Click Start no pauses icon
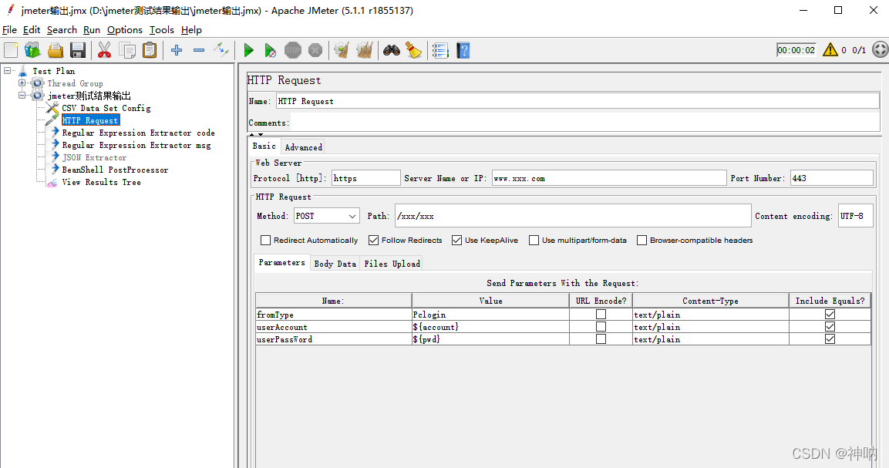This screenshot has height=468, width=889. tap(271, 50)
